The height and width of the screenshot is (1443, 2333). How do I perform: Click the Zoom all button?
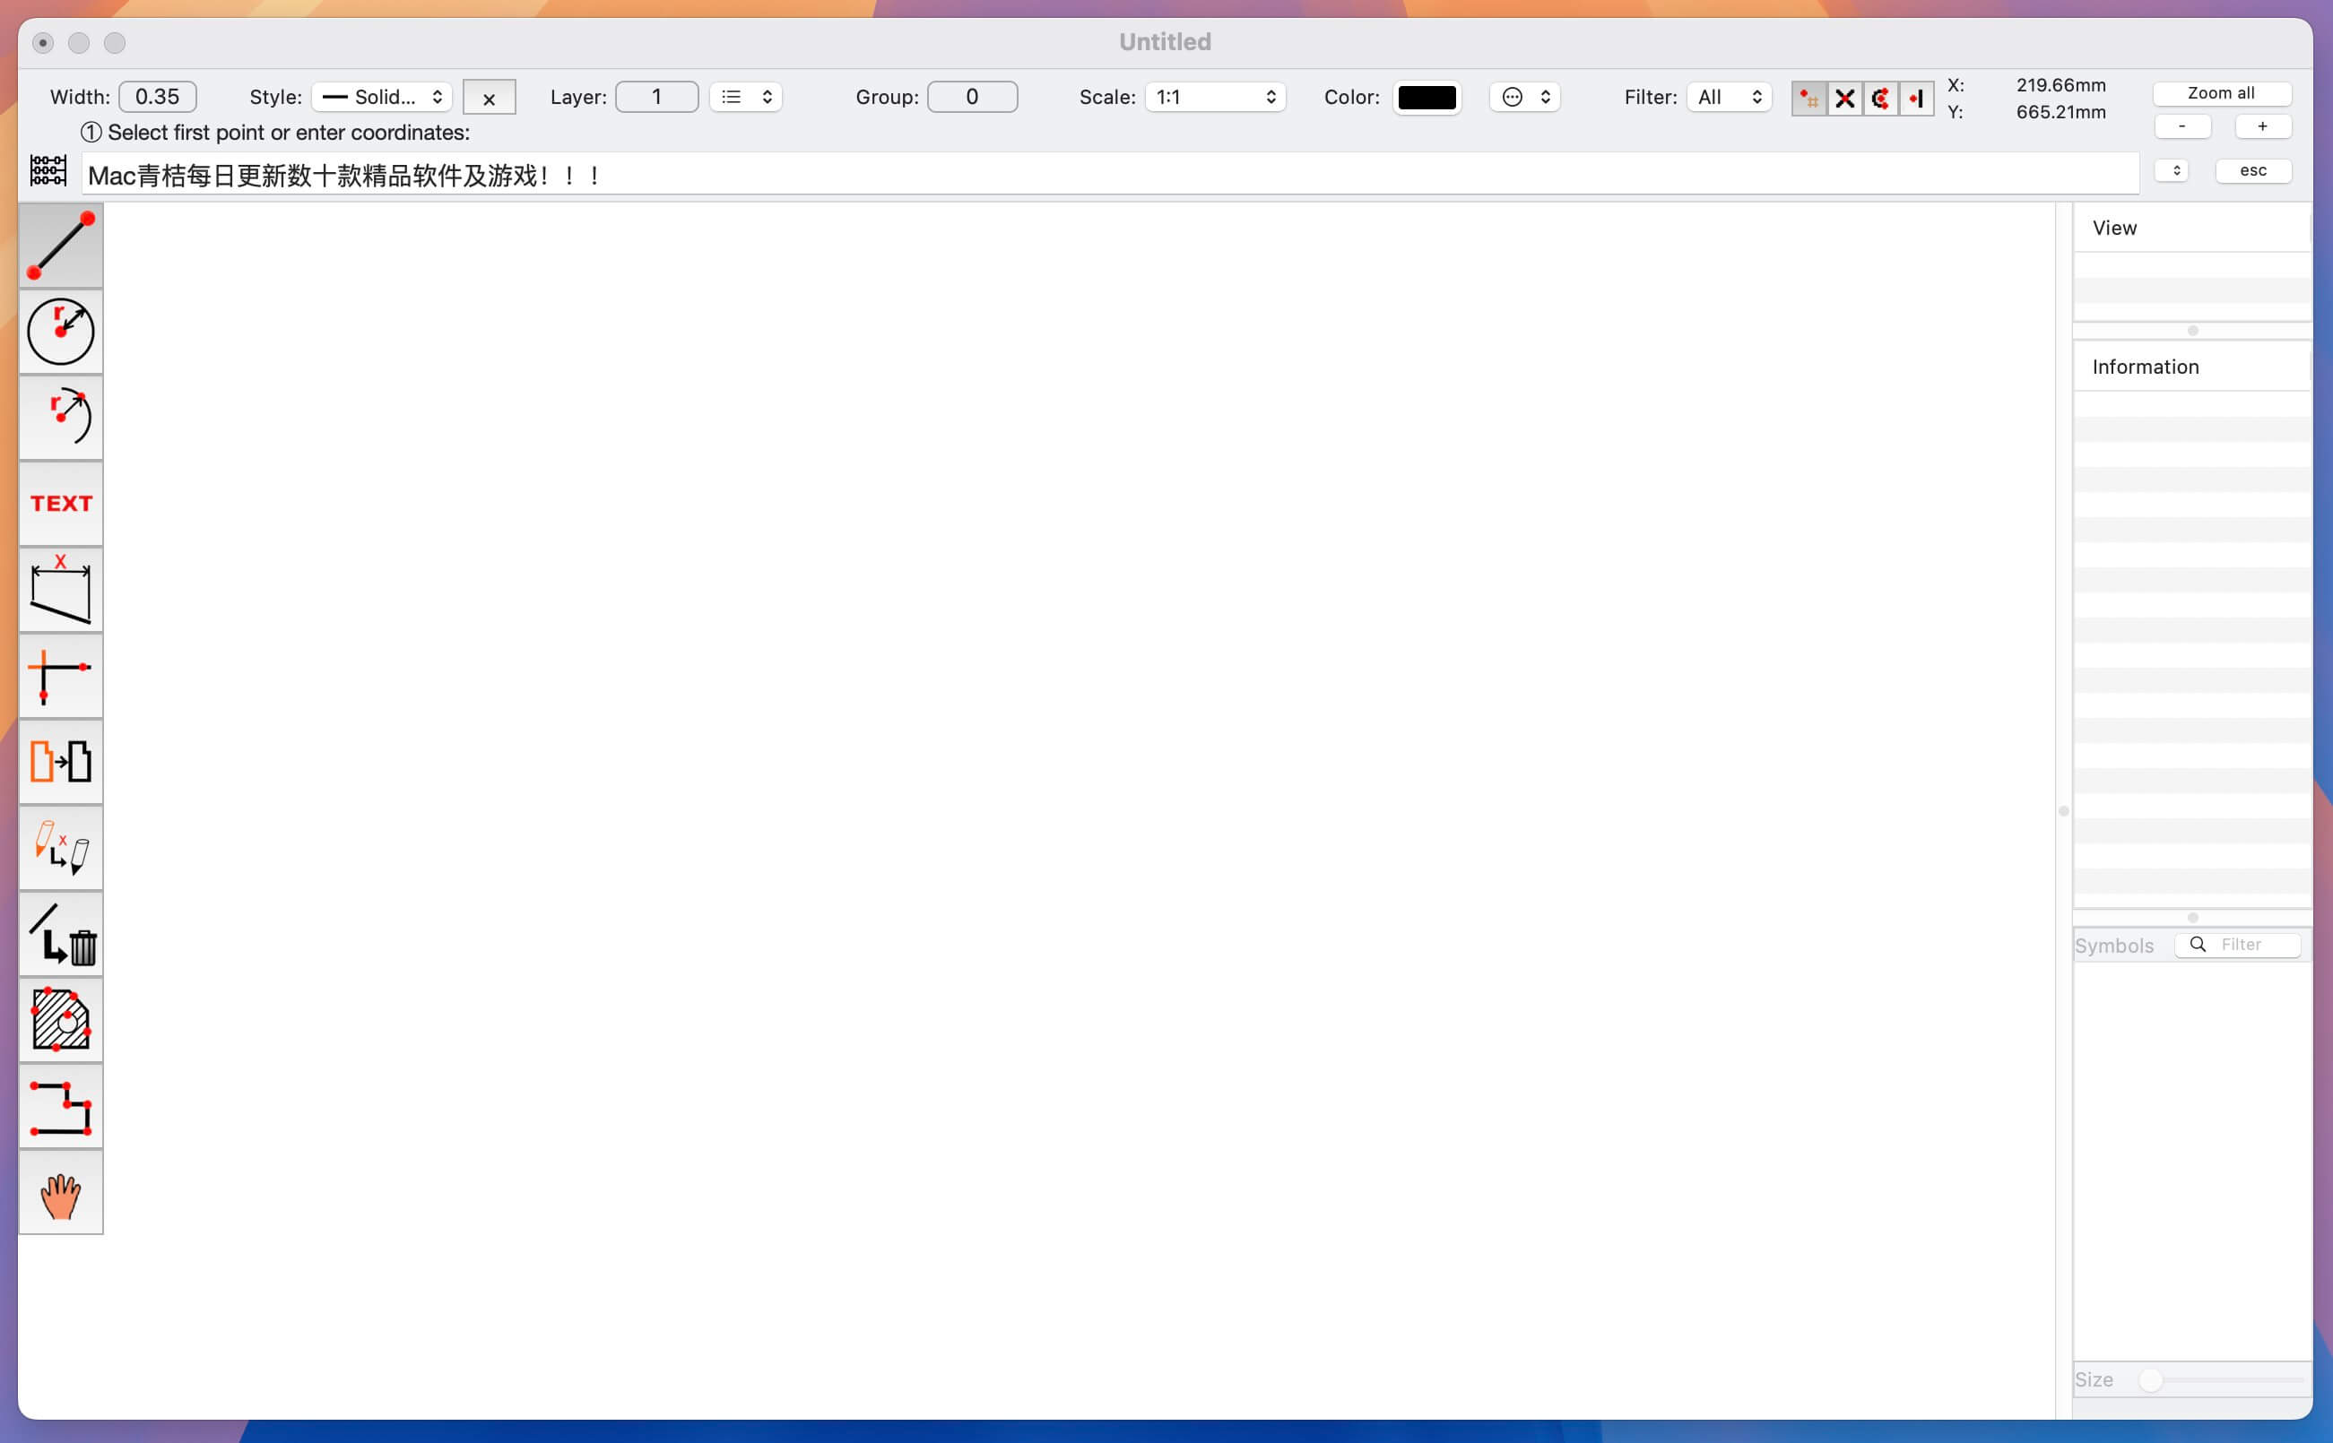tap(2220, 93)
